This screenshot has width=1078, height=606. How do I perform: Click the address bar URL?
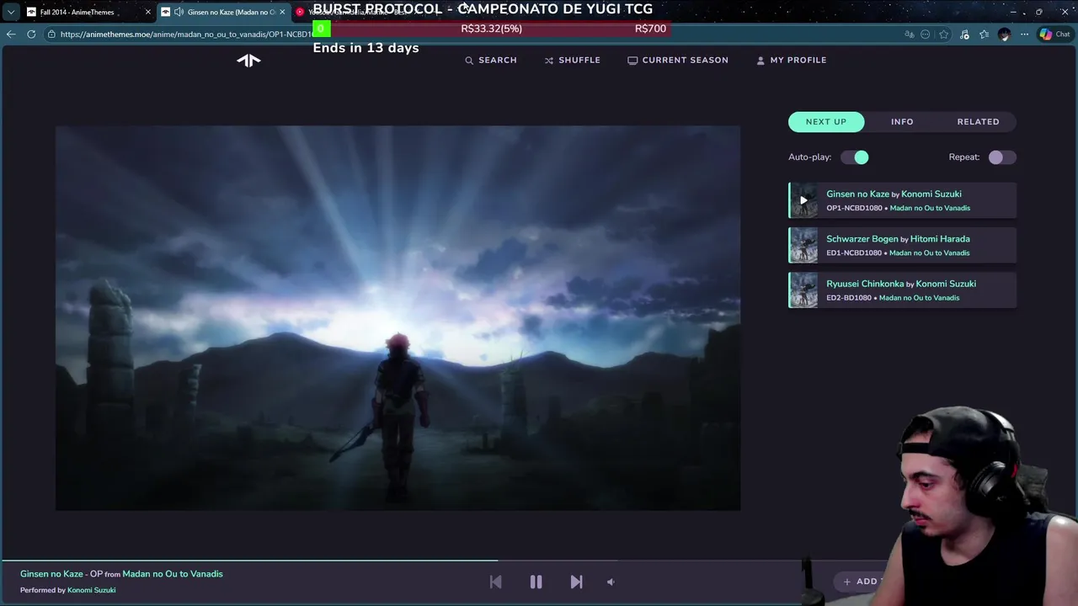pos(185,35)
